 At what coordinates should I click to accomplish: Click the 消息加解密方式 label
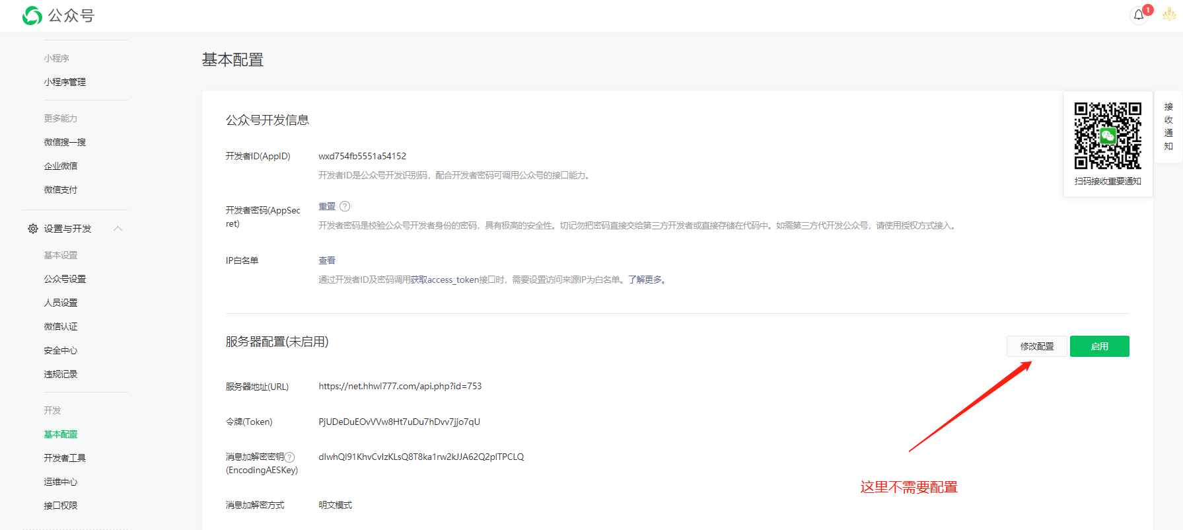pos(255,505)
